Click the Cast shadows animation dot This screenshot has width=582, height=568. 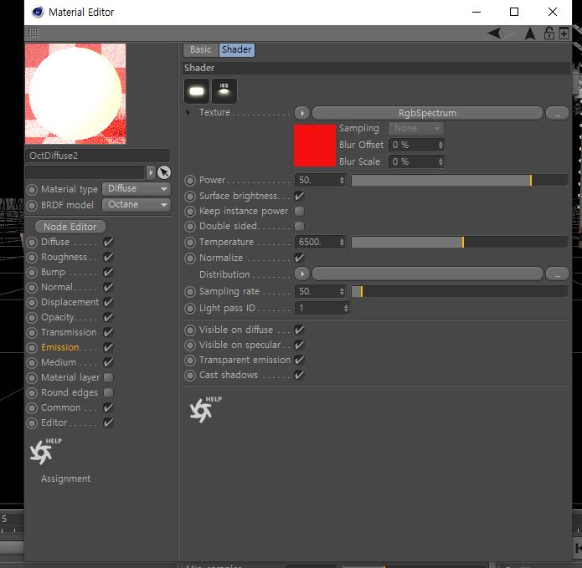pos(190,376)
